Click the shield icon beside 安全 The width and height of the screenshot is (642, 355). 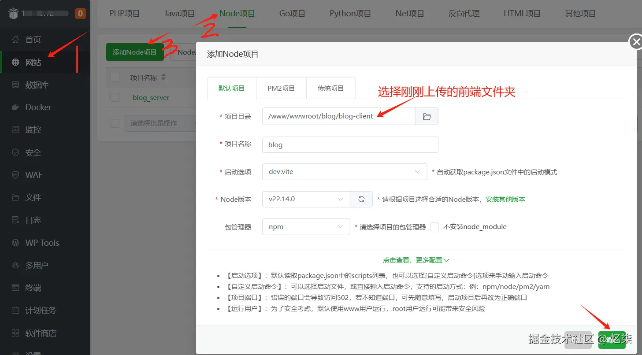pos(15,152)
